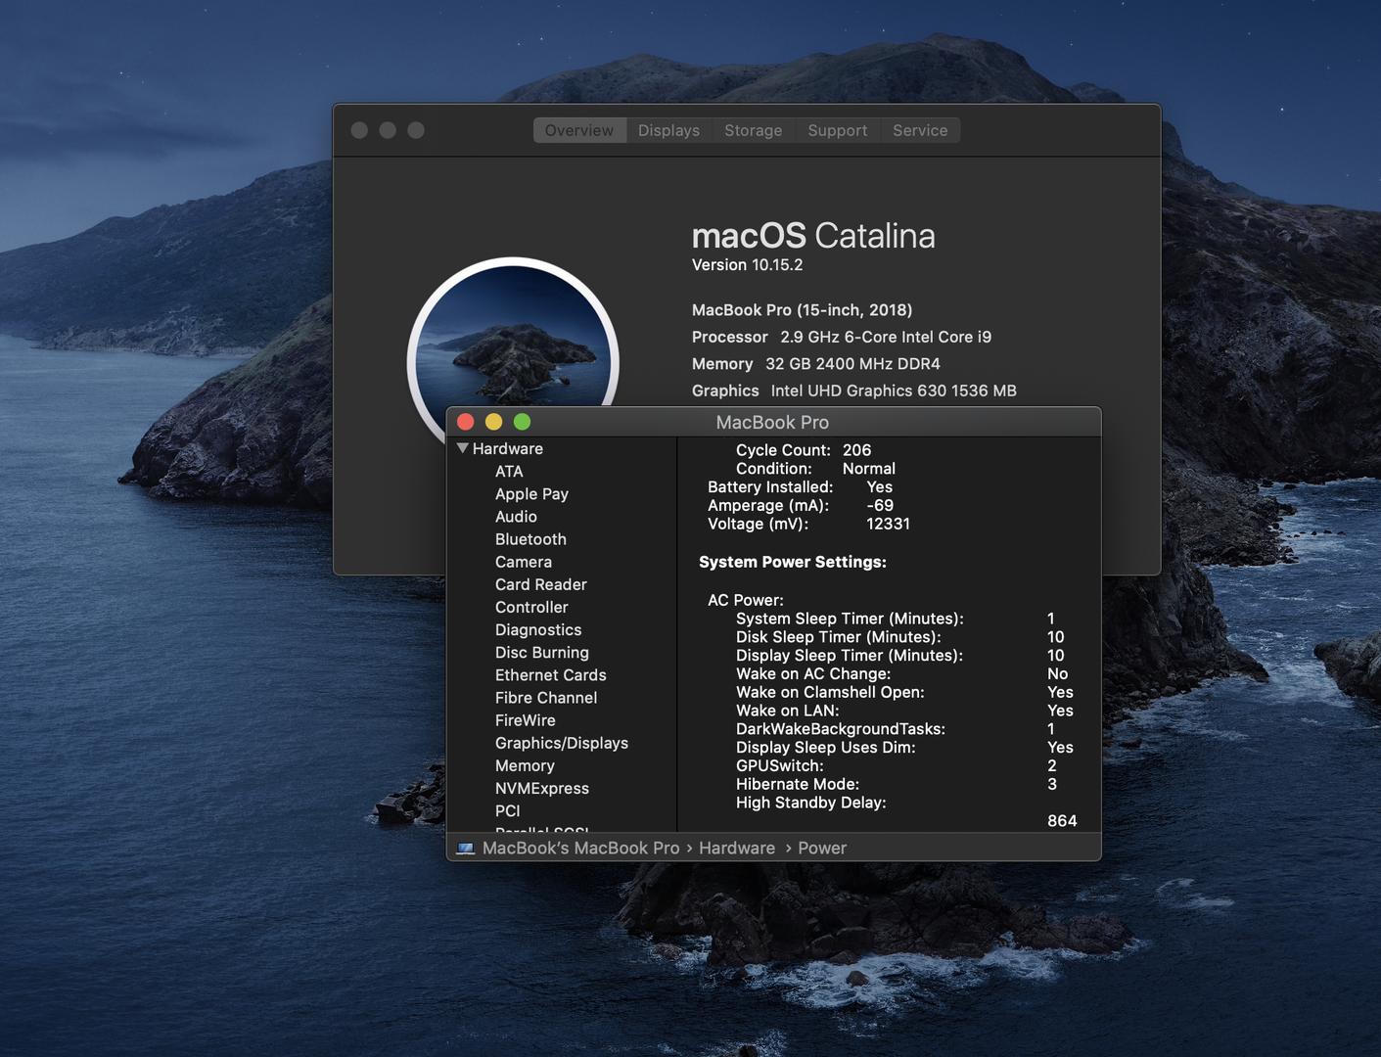Click the Version 10.15.2 text
The image size is (1381, 1057).
point(747,265)
